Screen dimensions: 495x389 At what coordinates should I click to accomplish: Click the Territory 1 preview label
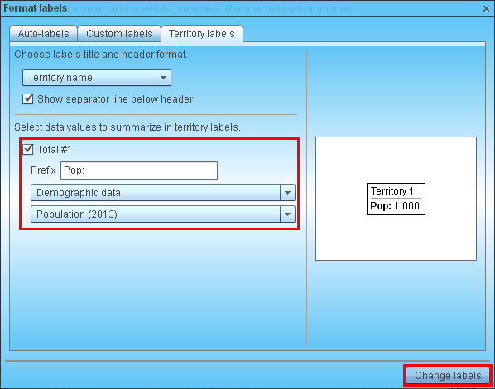392,191
